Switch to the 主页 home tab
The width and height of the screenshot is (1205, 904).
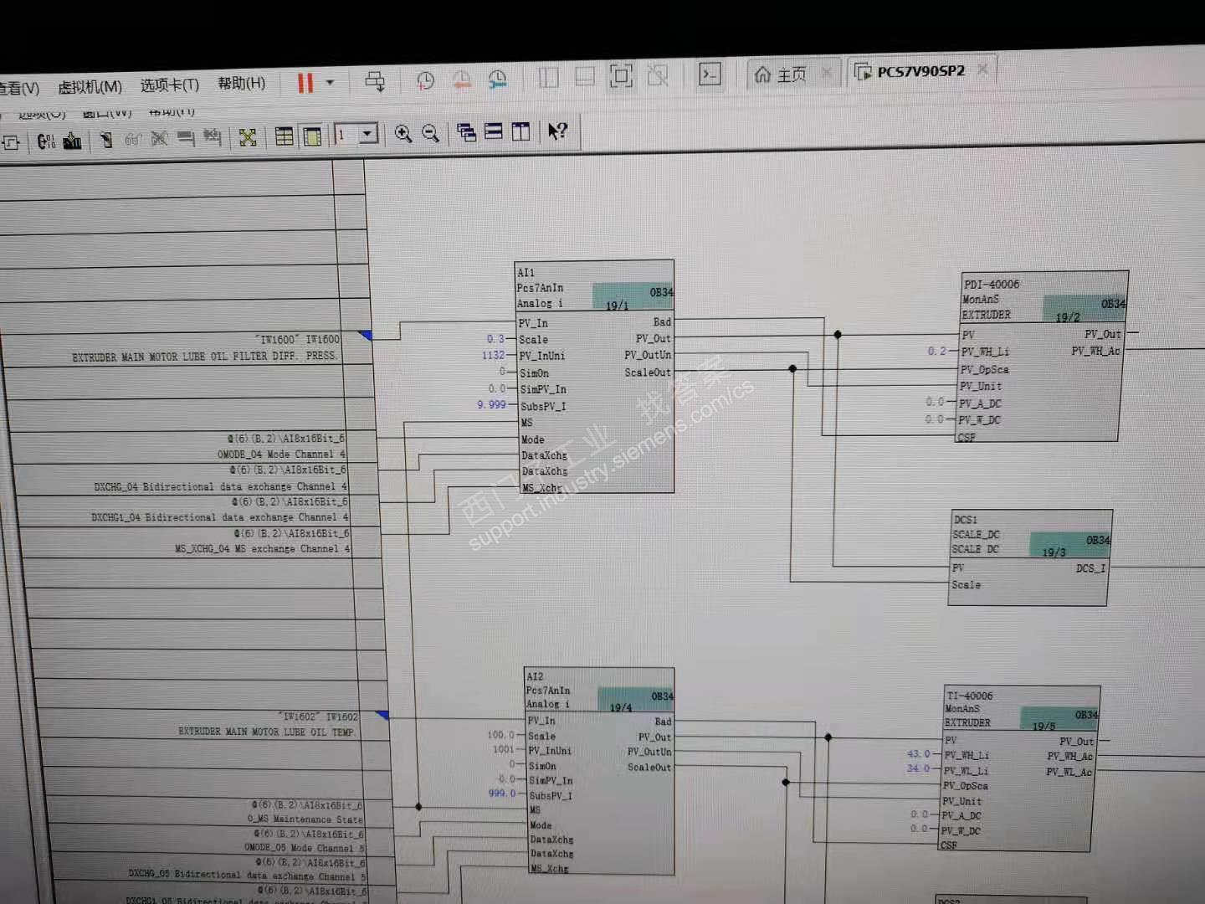click(x=781, y=74)
